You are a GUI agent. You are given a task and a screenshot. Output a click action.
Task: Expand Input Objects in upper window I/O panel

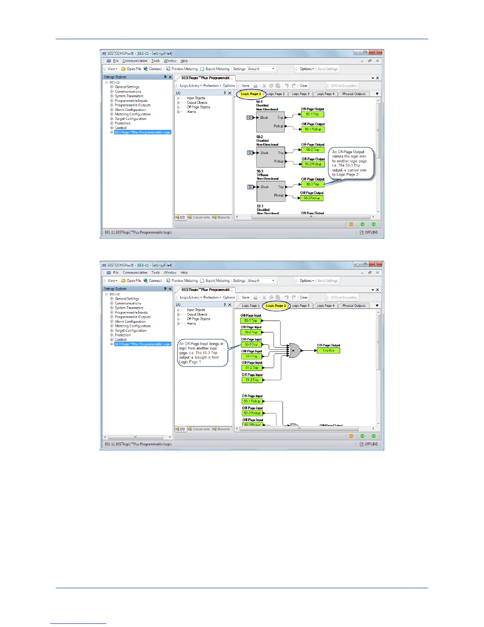(x=178, y=98)
